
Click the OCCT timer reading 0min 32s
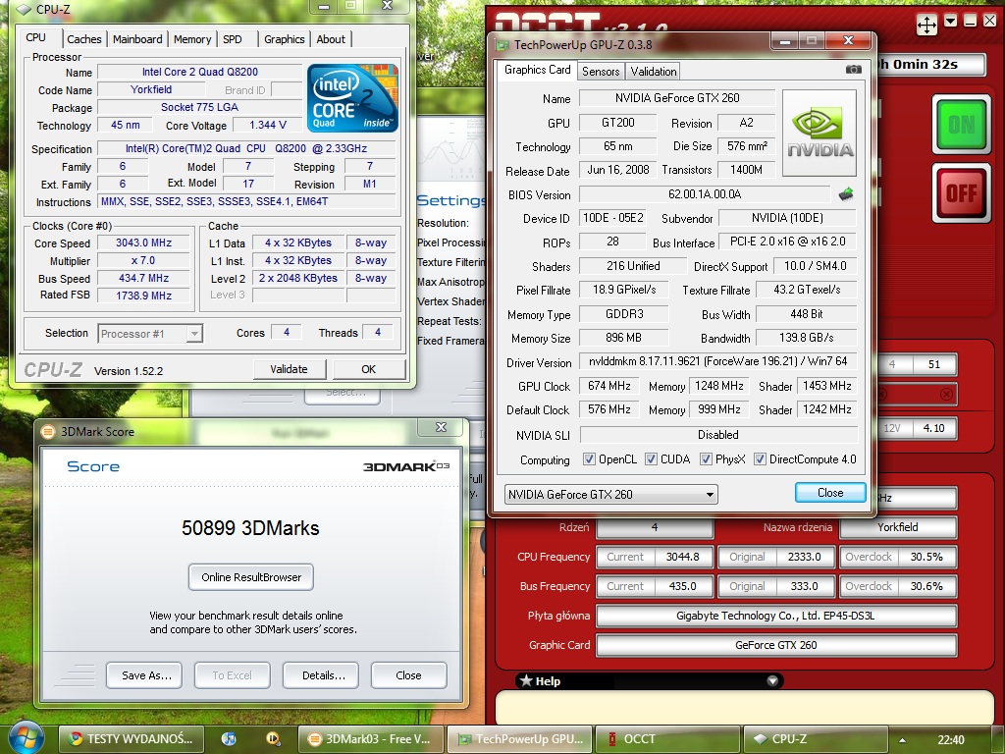(925, 64)
